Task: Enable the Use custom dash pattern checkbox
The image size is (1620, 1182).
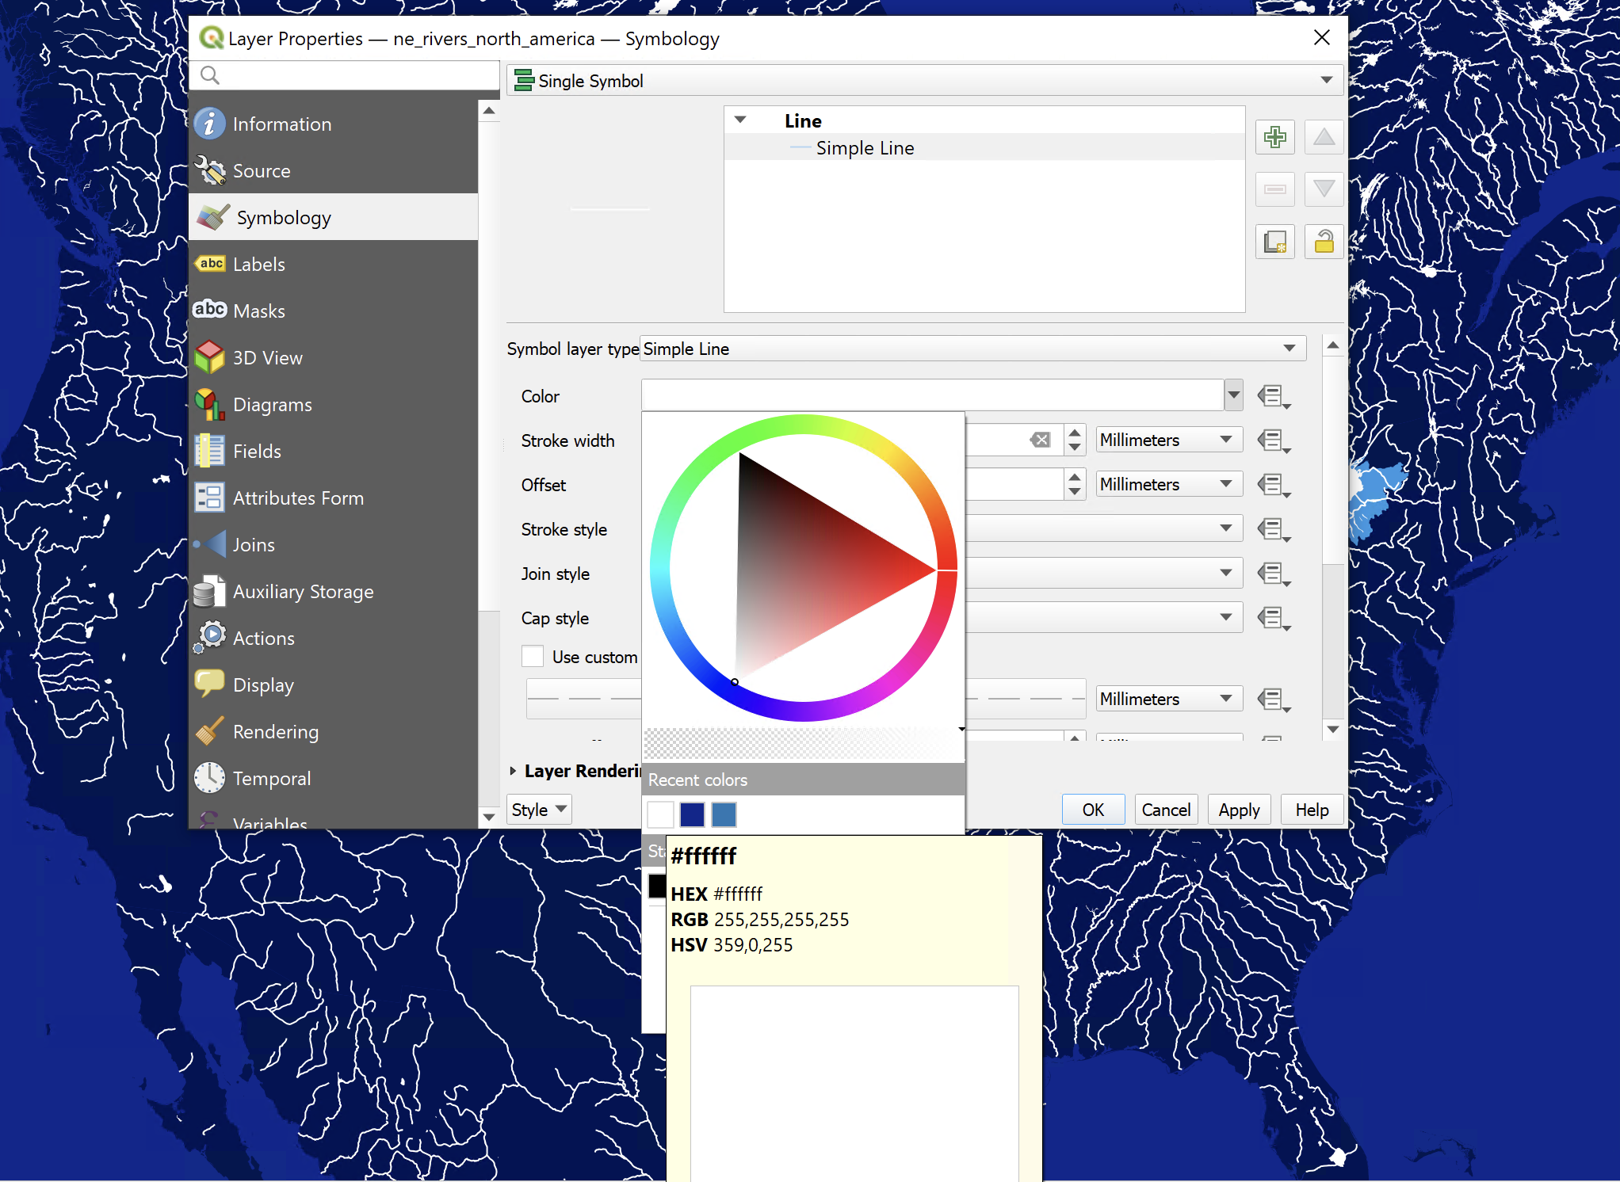Action: [x=533, y=657]
